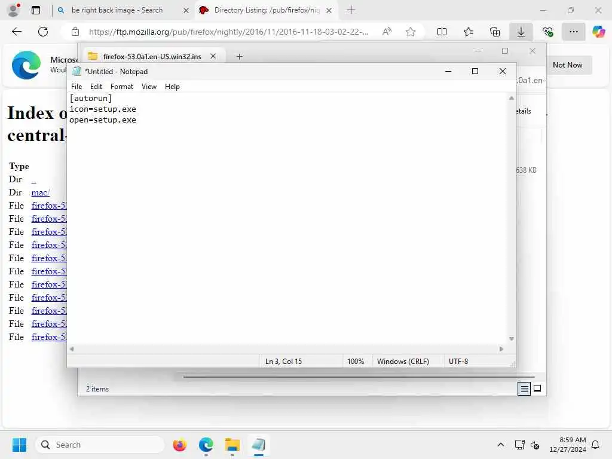The height and width of the screenshot is (459, 612).
Task: Open the Notepad View menu
Action: [x=149, y=87]
